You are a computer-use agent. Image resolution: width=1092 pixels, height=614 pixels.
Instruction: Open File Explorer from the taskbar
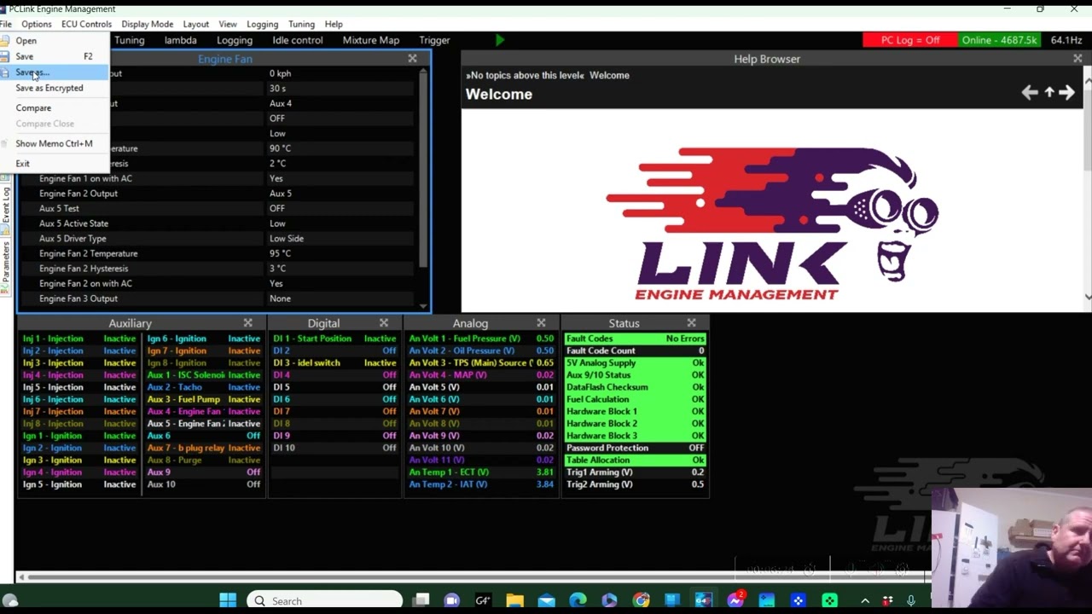click(x=514, y=600)
